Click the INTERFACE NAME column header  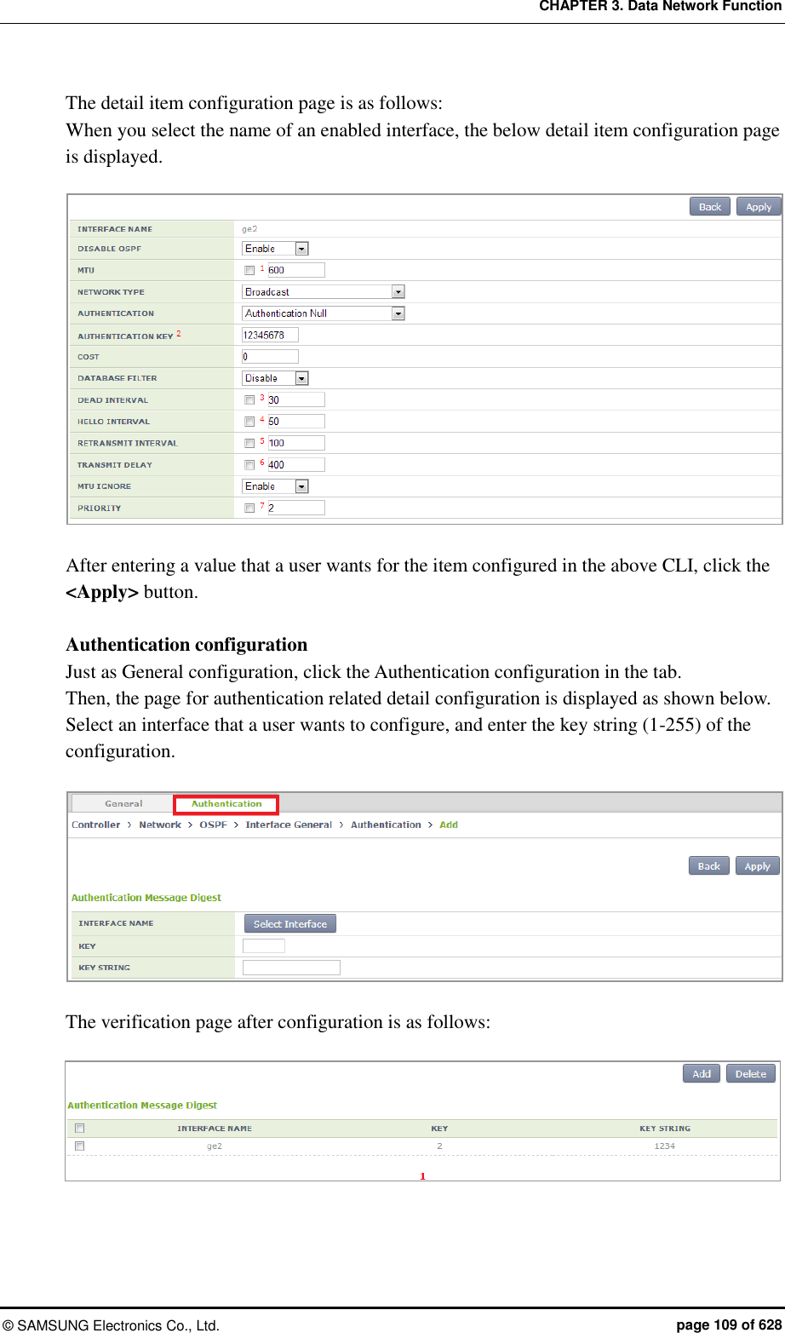[215, 1129]
